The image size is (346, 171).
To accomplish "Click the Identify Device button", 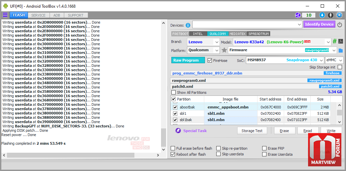I will (319, 24).
